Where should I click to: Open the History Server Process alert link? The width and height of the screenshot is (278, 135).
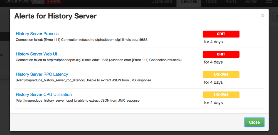[x=37, y=34]
